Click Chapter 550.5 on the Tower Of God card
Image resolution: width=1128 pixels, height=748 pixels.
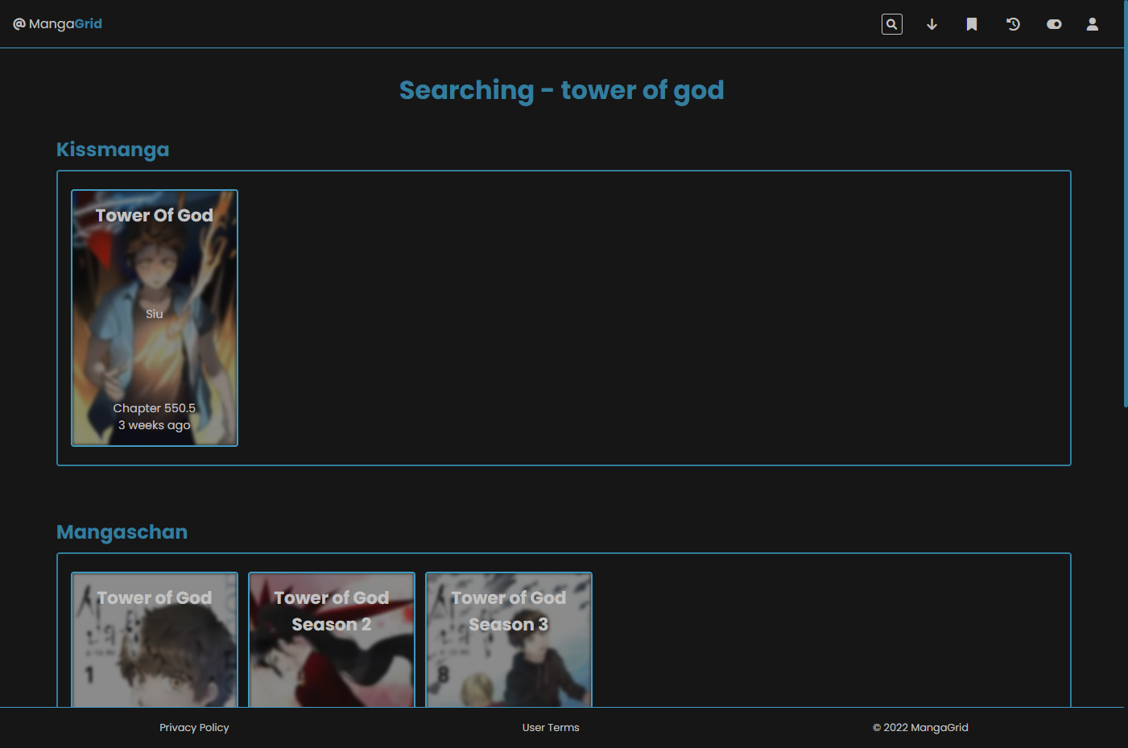154,408
